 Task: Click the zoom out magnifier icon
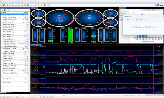[38, 5]
